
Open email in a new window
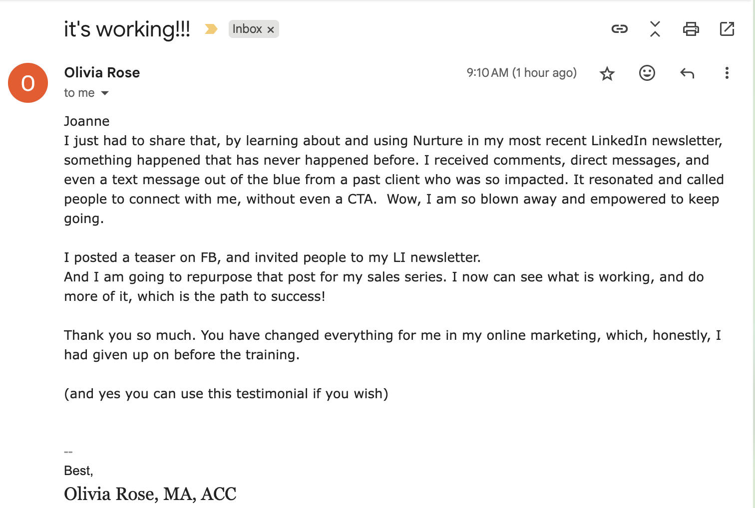[x=727, y=29]
